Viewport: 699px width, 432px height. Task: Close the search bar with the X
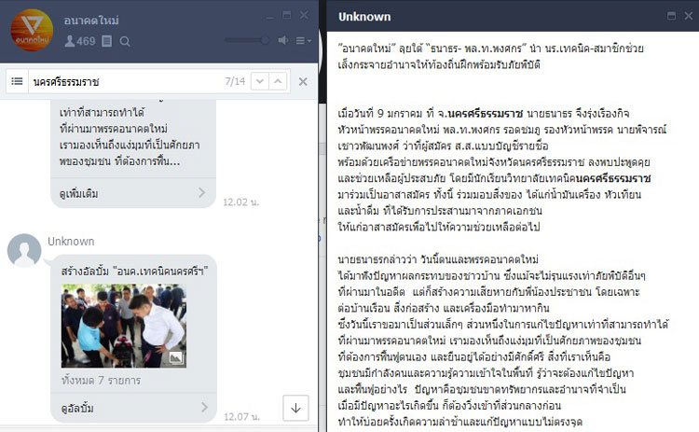(303, 82)
